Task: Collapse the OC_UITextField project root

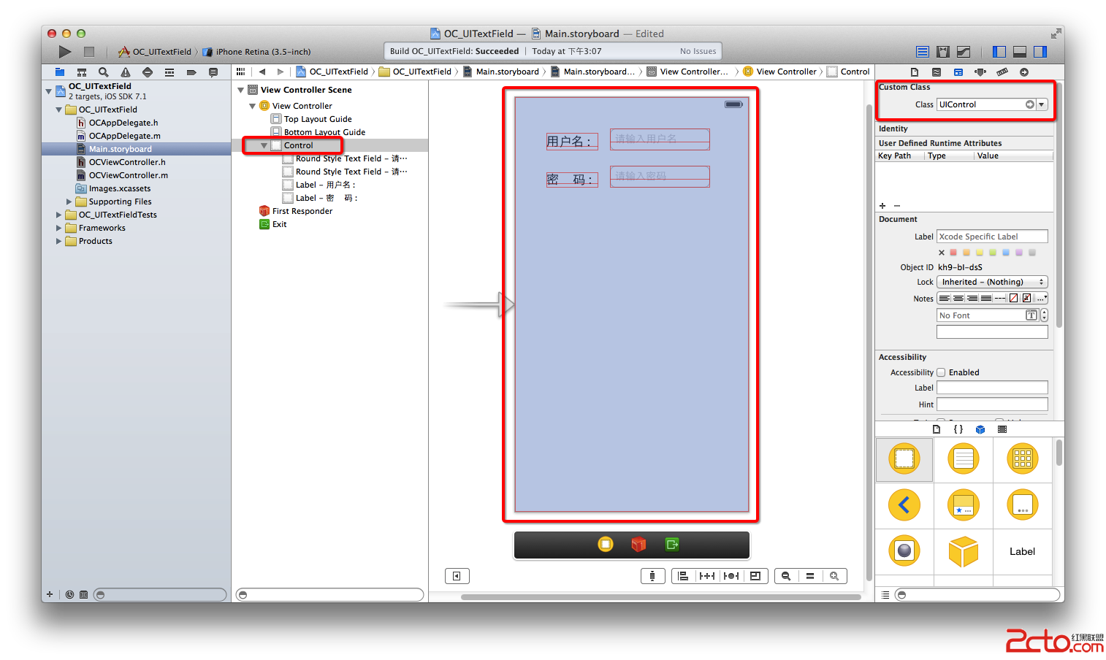Action: [x=49, y=91]
